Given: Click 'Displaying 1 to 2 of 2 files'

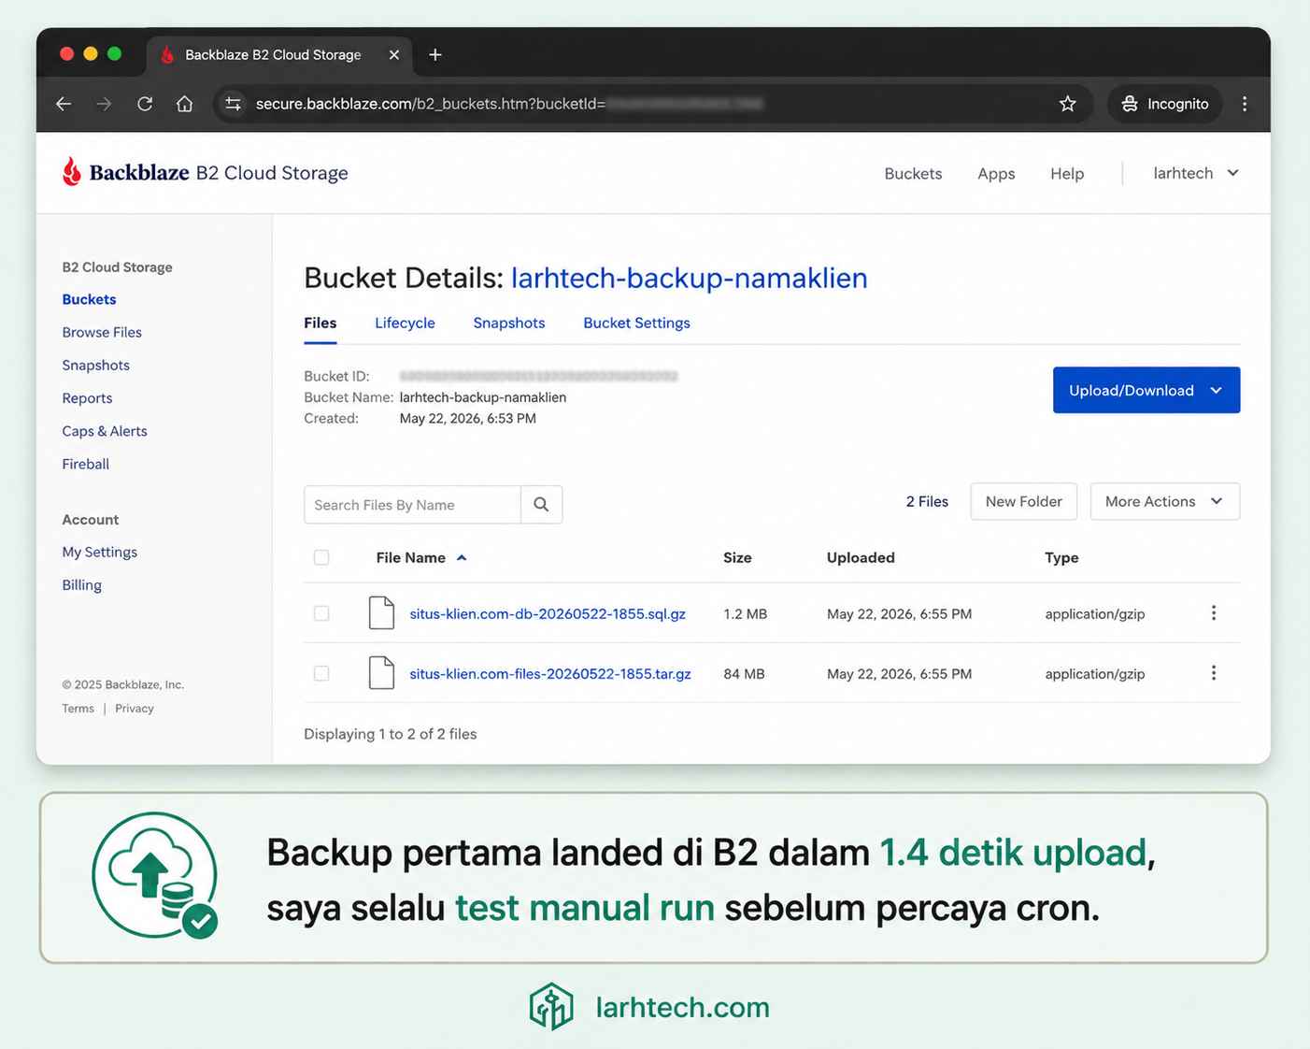Looking at the screenshot, I should (391, 734).
